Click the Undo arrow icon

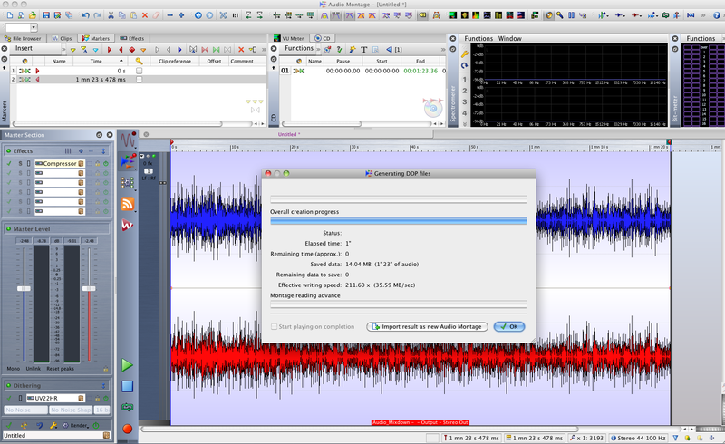pyautogui.click(x=85, y=15)
